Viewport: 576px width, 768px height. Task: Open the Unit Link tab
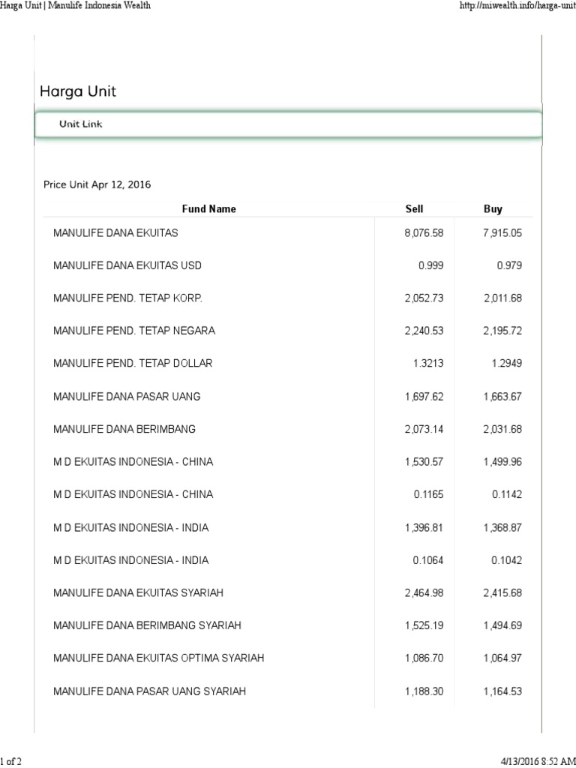click(289, 124)
